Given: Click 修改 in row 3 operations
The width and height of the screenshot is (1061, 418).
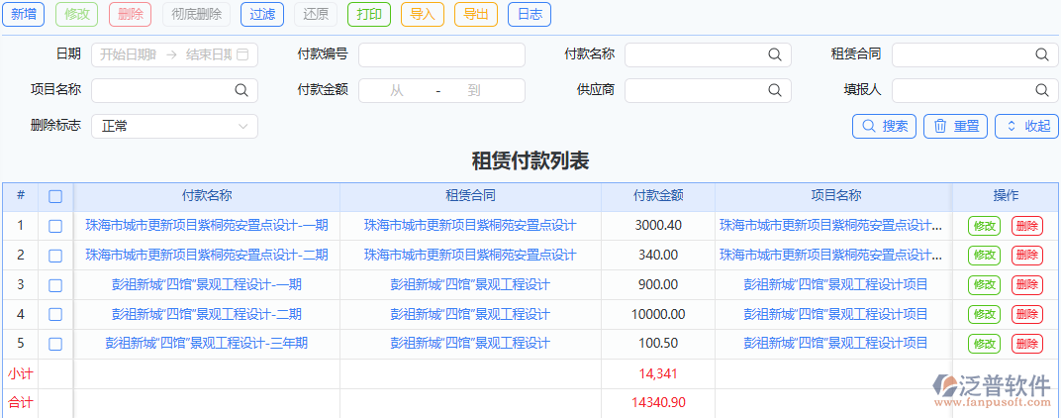Looking at the screenshot, I should tap(984, 285).
